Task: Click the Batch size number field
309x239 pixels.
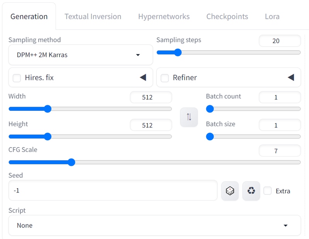Action: click(x=280, y=125)
